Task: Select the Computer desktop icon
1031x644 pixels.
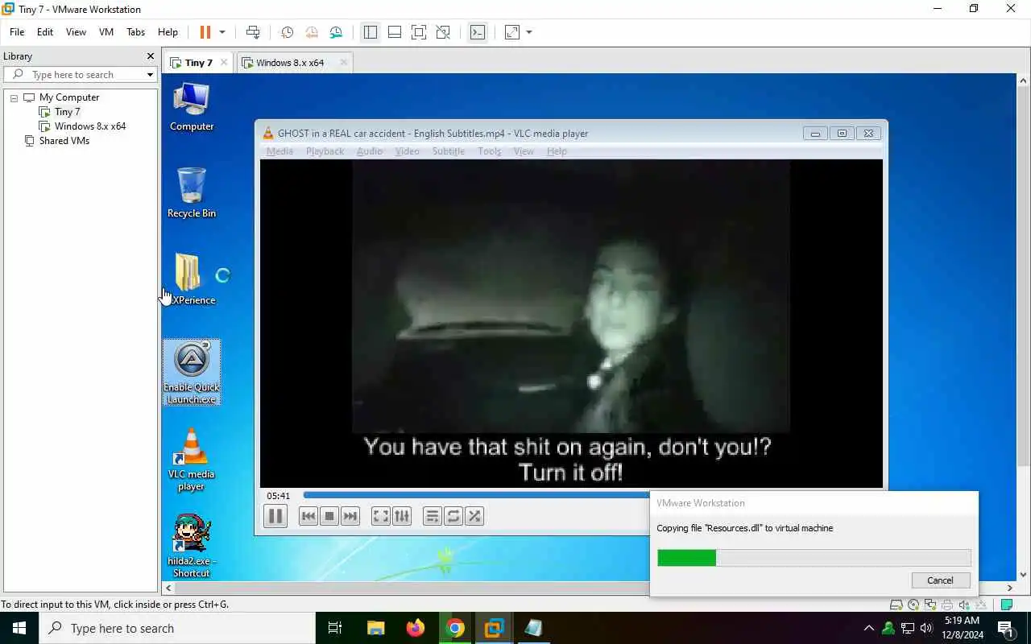Action: pos(192,107)
